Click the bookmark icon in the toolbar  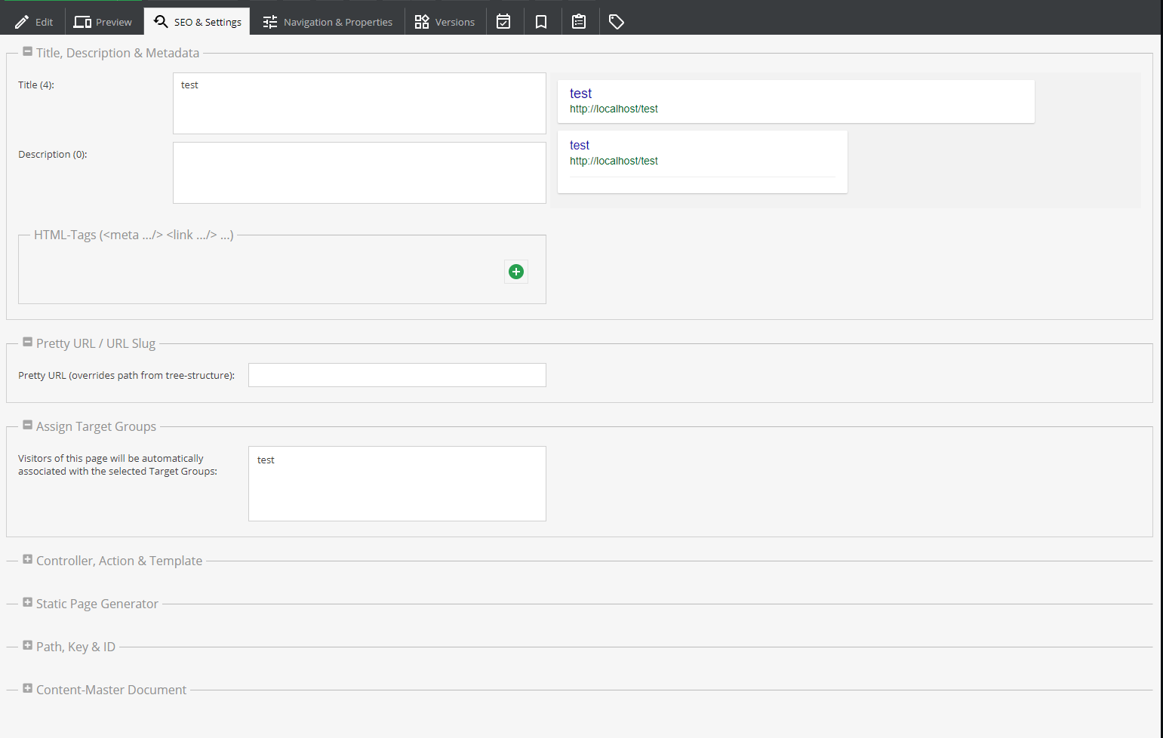pos(541,21)
